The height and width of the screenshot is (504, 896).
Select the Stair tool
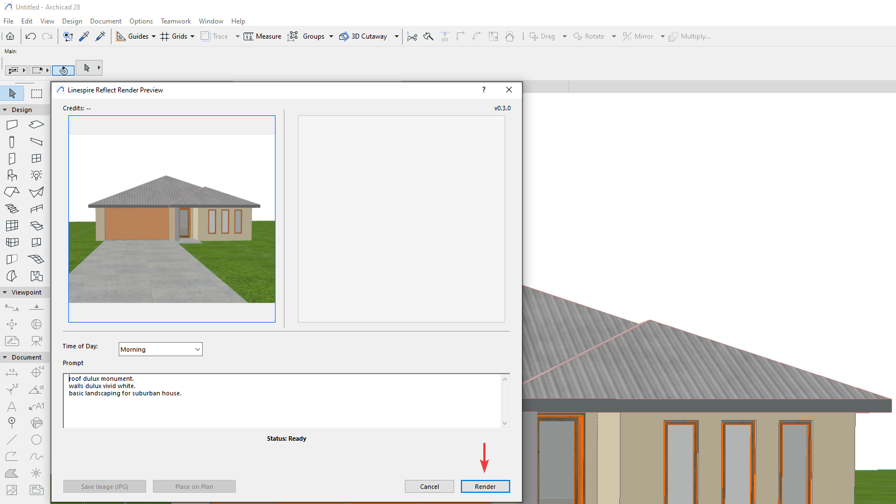pos(12,209)
